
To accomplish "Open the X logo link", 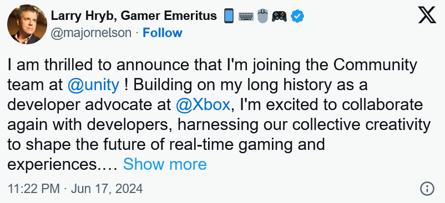I will [427, 15].
